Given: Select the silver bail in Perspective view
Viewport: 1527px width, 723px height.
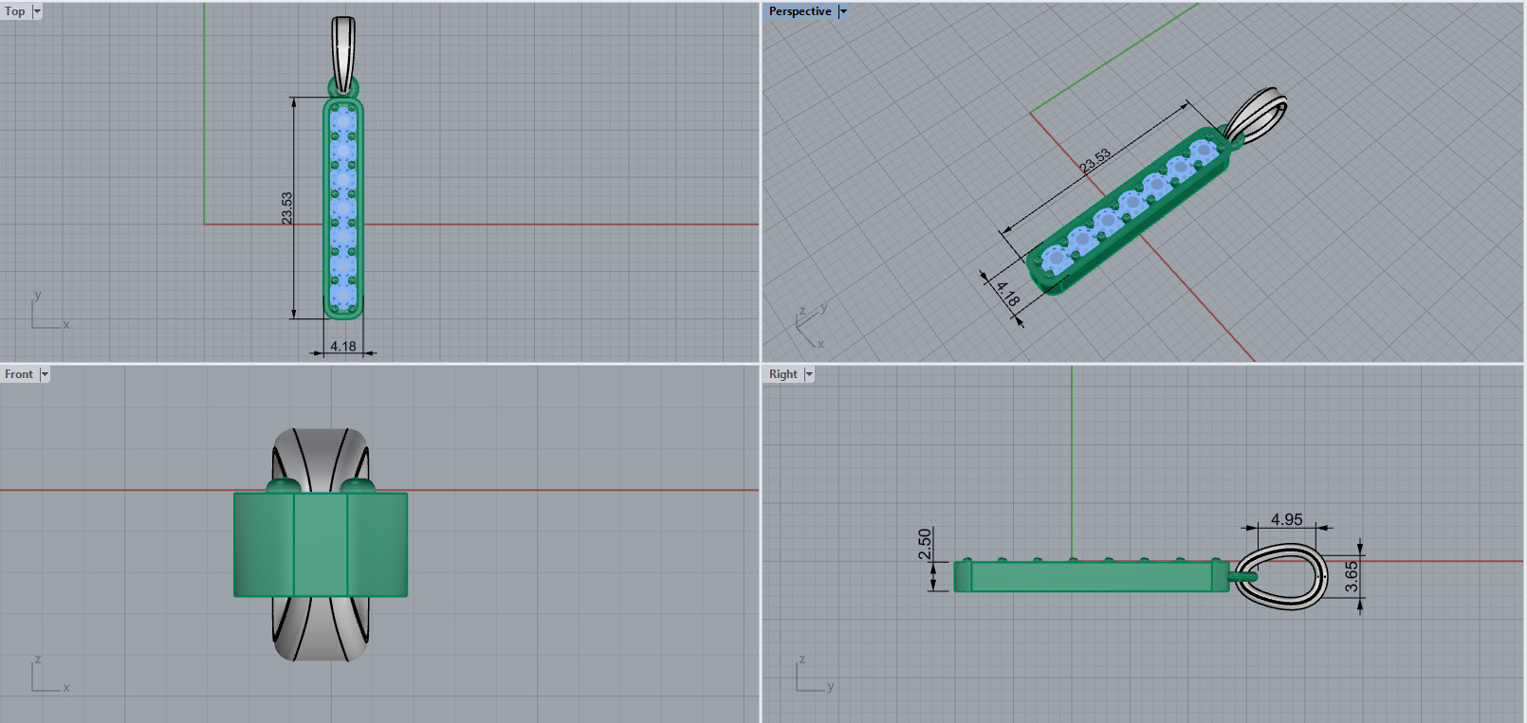Looking at the screenshot, I should pos(1257,117).
